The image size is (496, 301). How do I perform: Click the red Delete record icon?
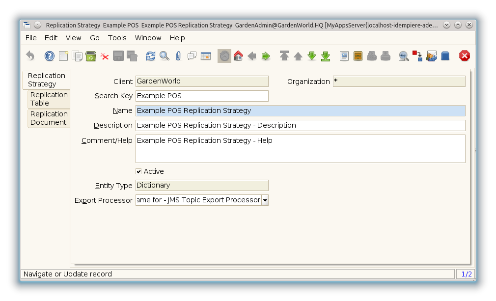(x=105, y=56)
